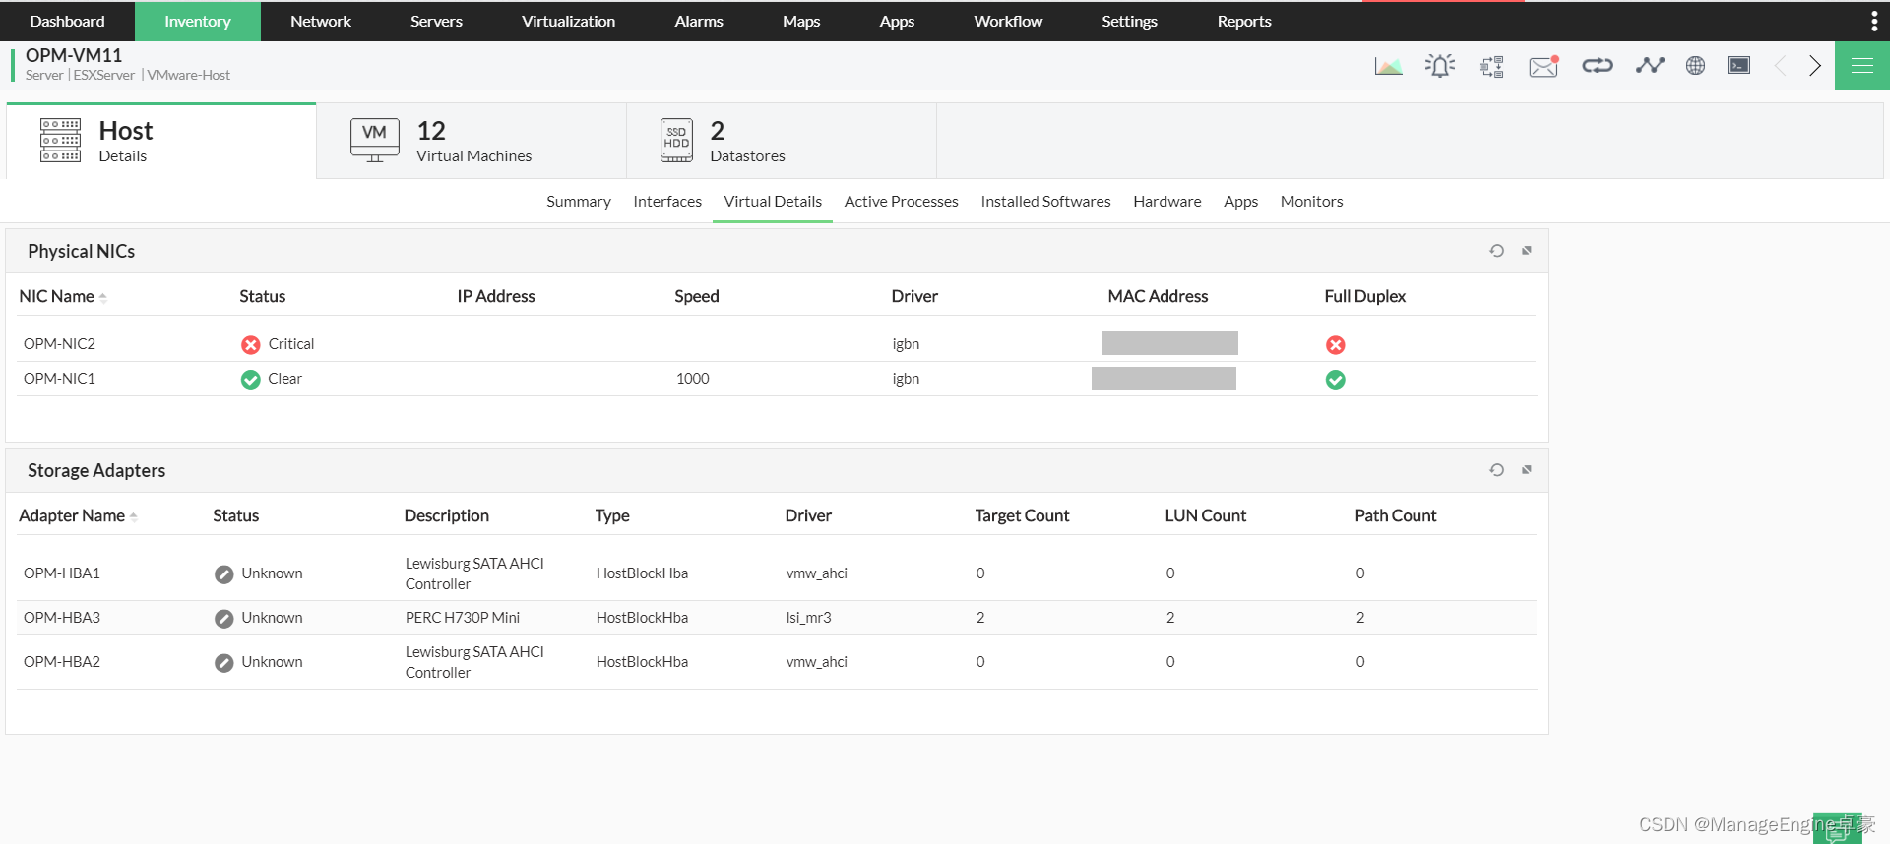Open the Servers menu
Screen dimensions: 1890x844
click(x=436, y=21)
